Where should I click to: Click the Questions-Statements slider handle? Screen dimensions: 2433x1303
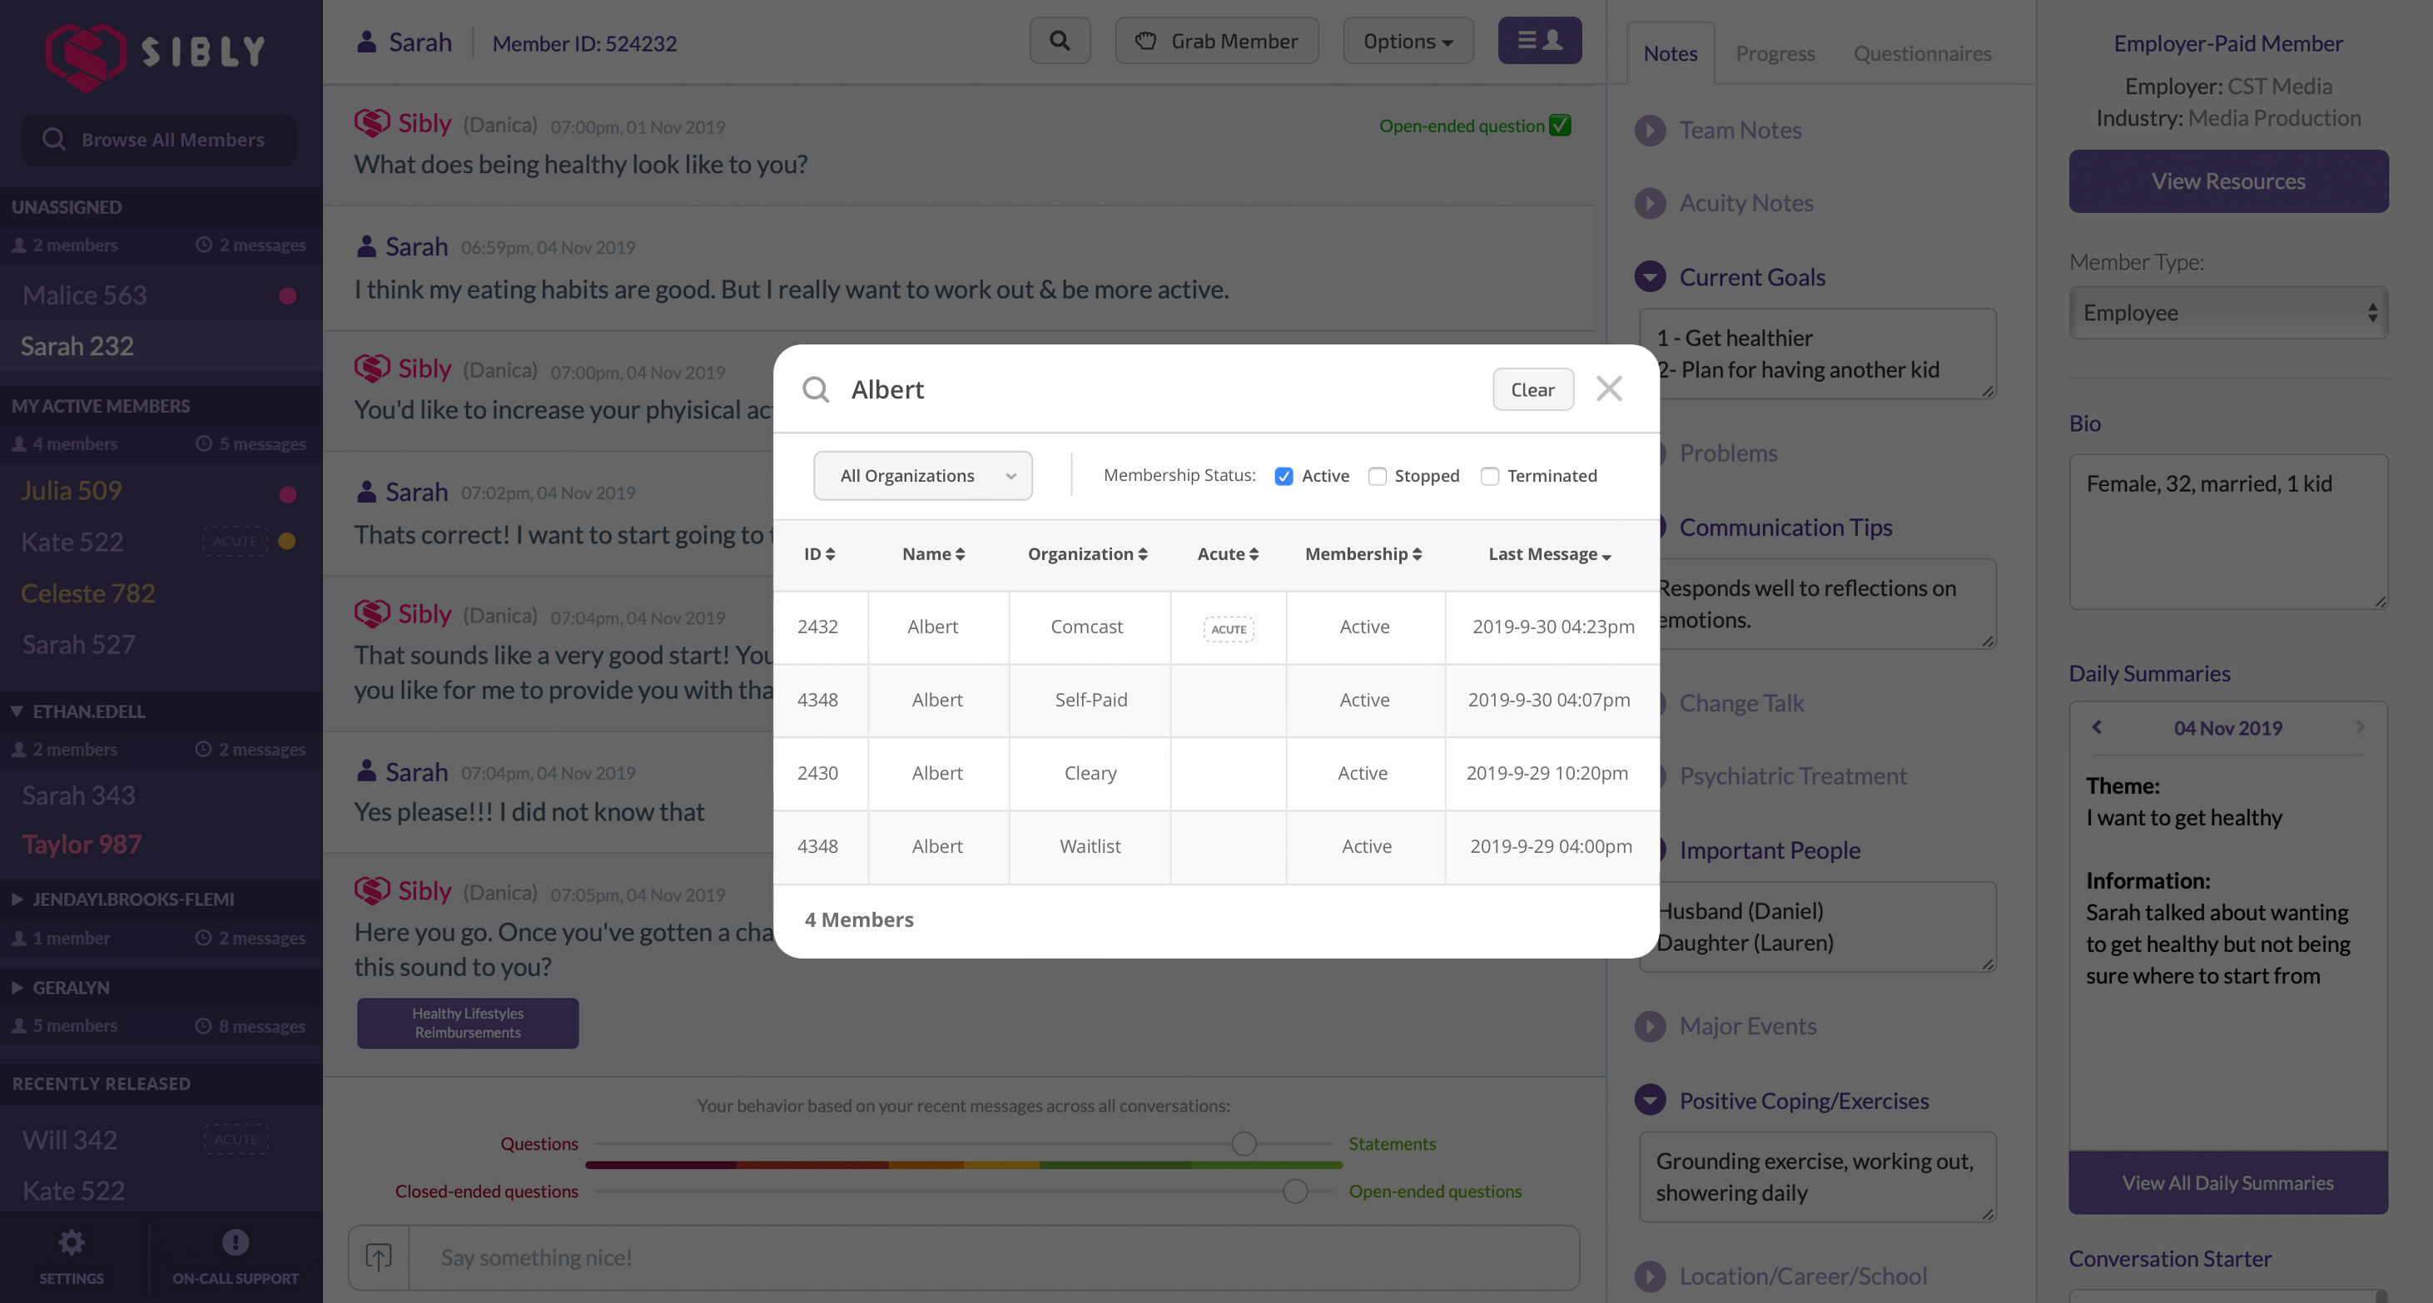point(1244,1143)
